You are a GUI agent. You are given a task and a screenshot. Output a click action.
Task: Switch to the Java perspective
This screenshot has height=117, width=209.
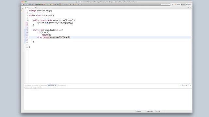(x=183, y=5)
